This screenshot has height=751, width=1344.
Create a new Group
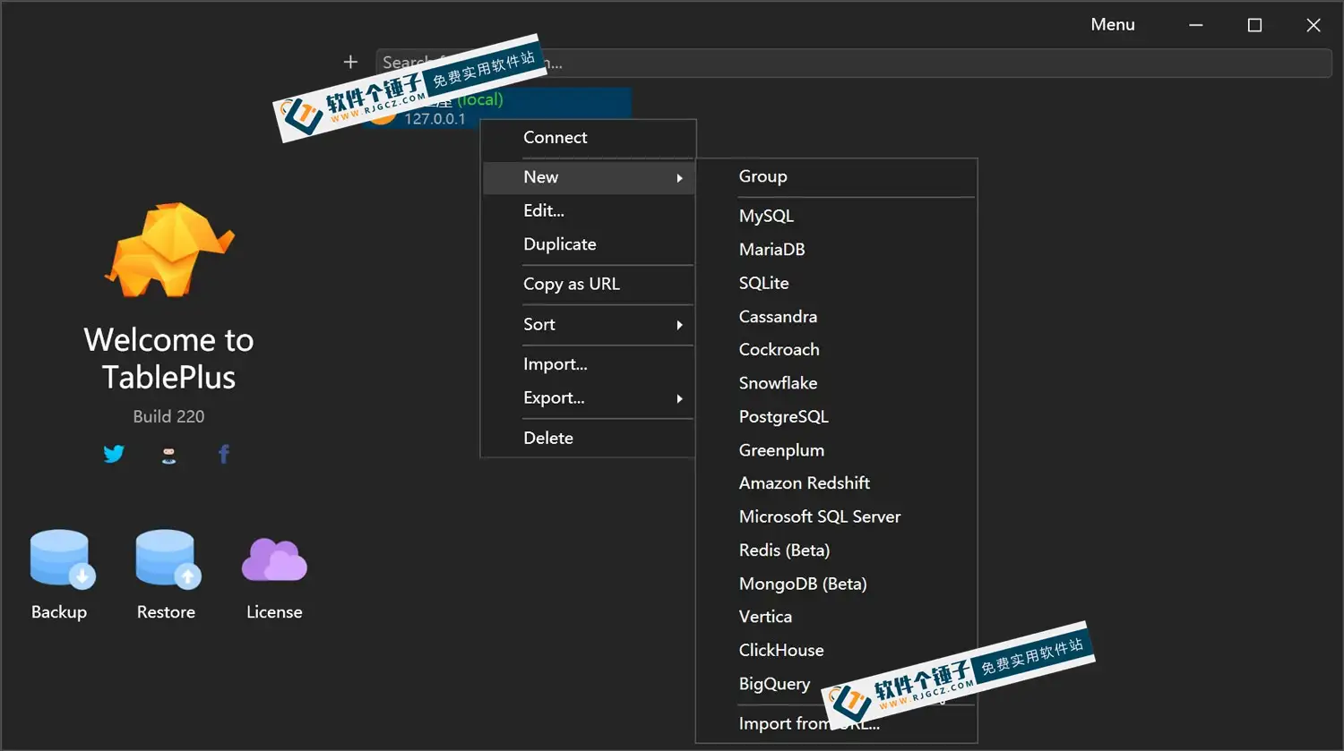pos(836,177)
